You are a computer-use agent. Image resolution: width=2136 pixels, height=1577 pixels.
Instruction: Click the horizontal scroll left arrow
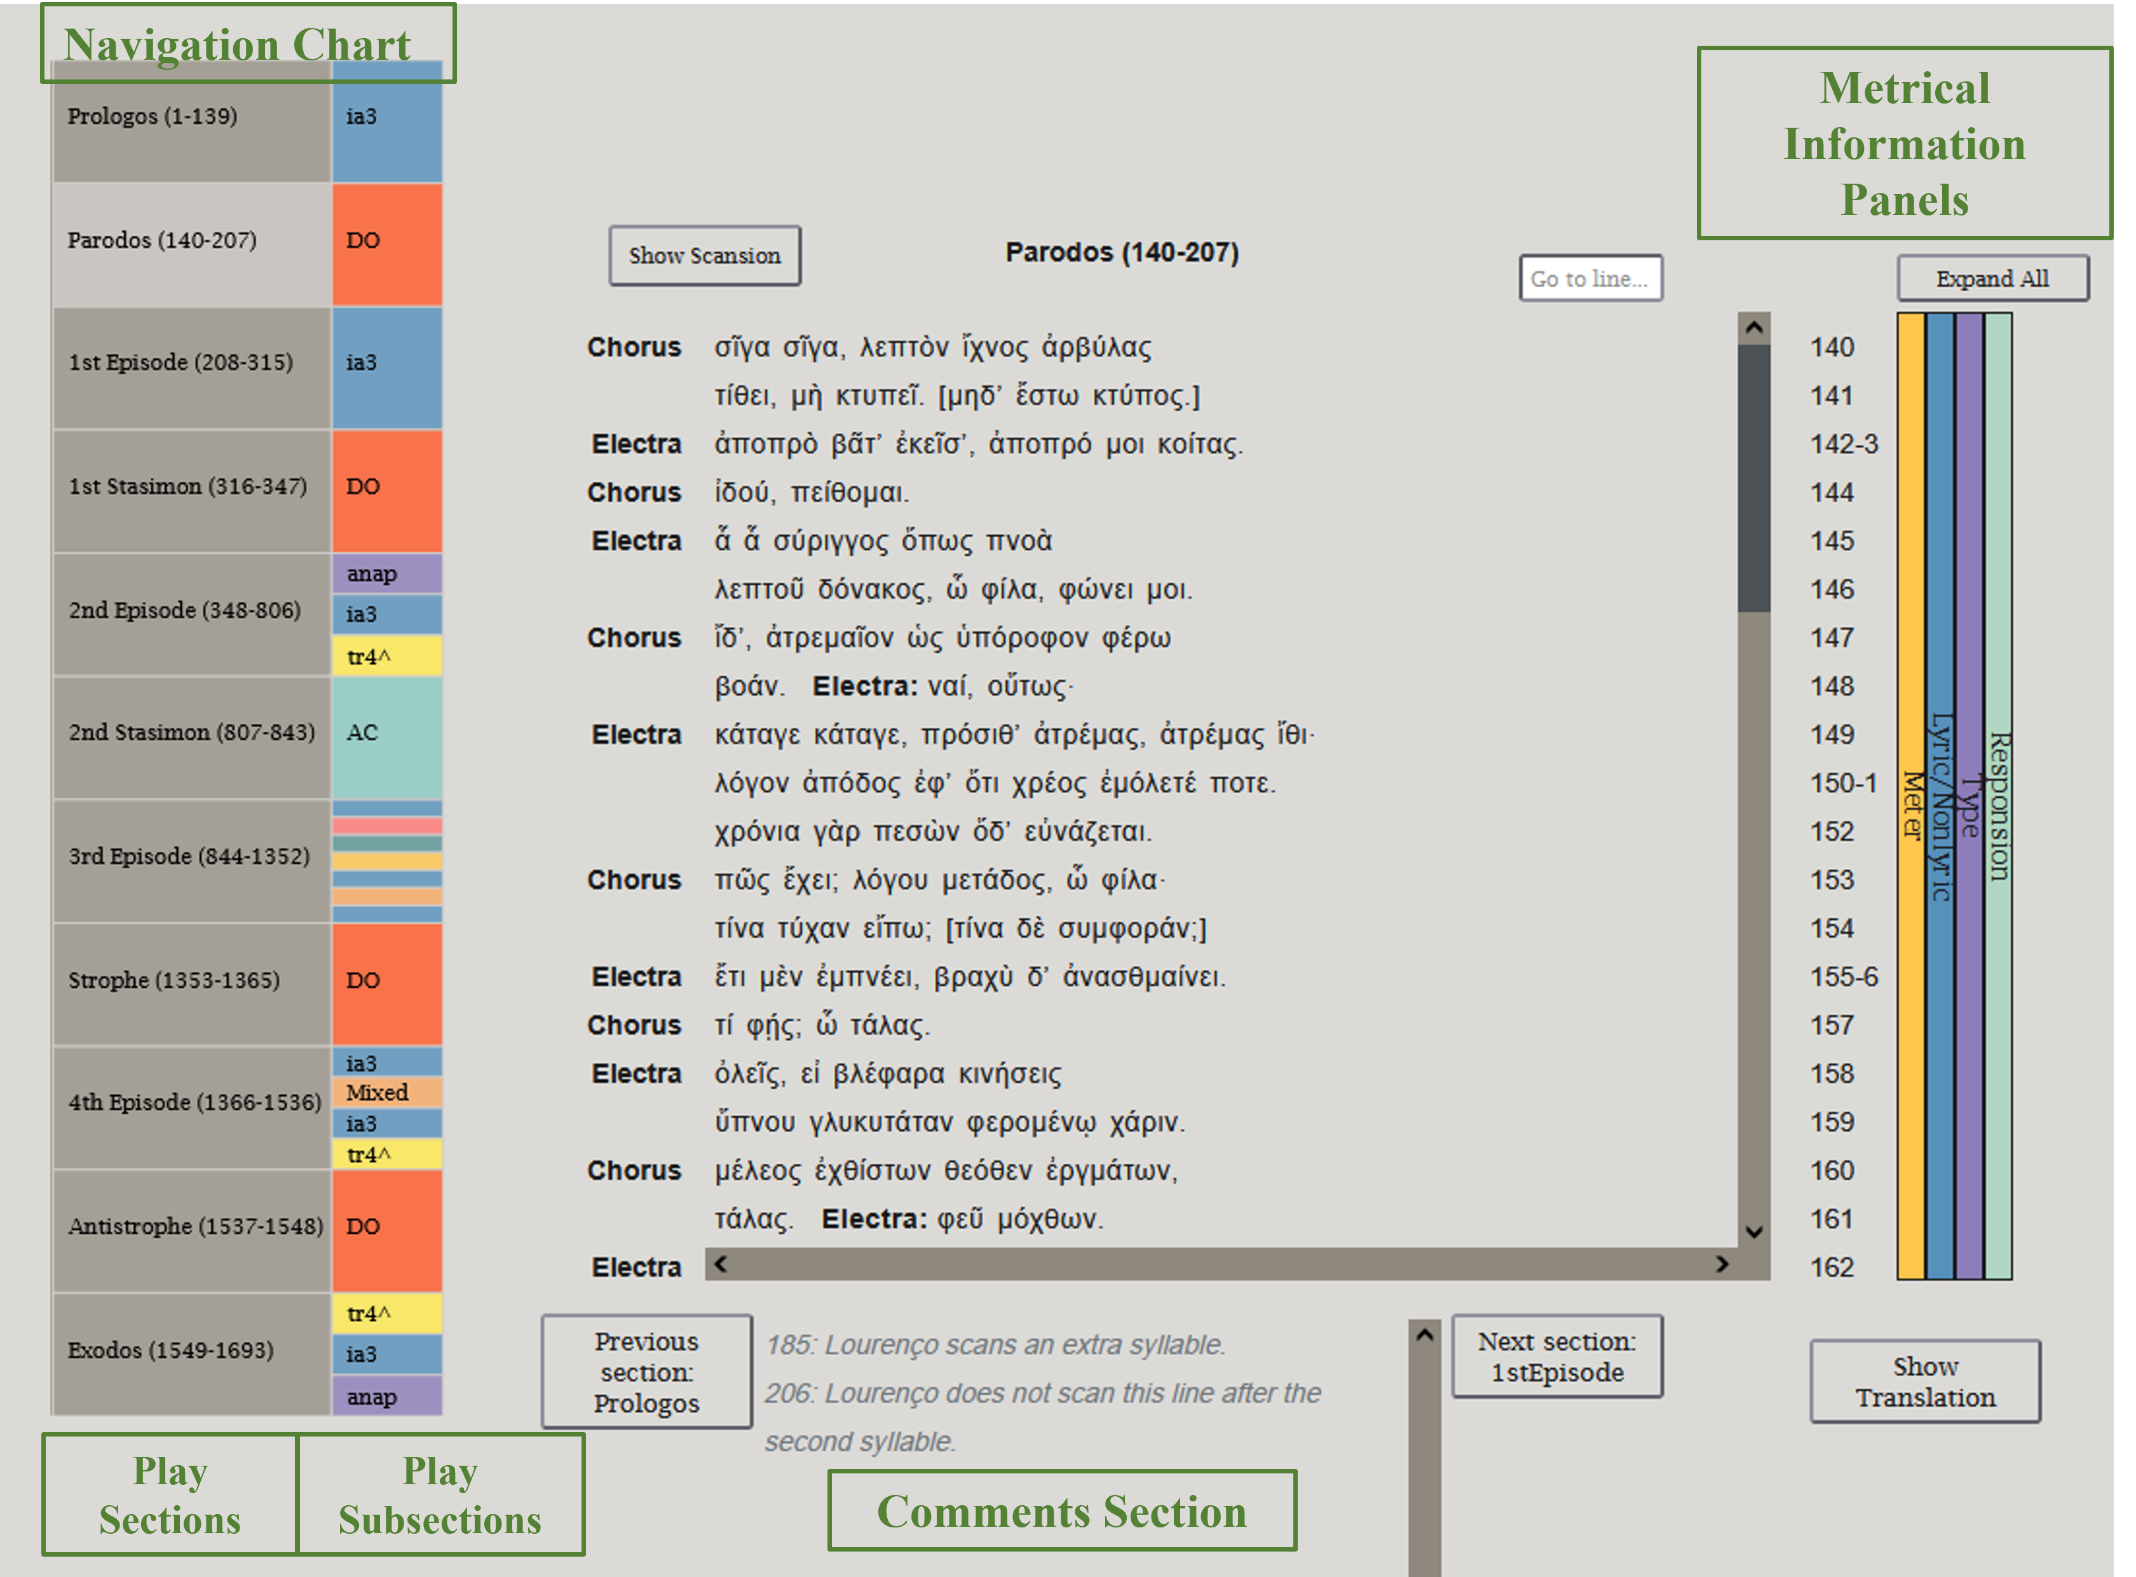[x=721, y=1264]
